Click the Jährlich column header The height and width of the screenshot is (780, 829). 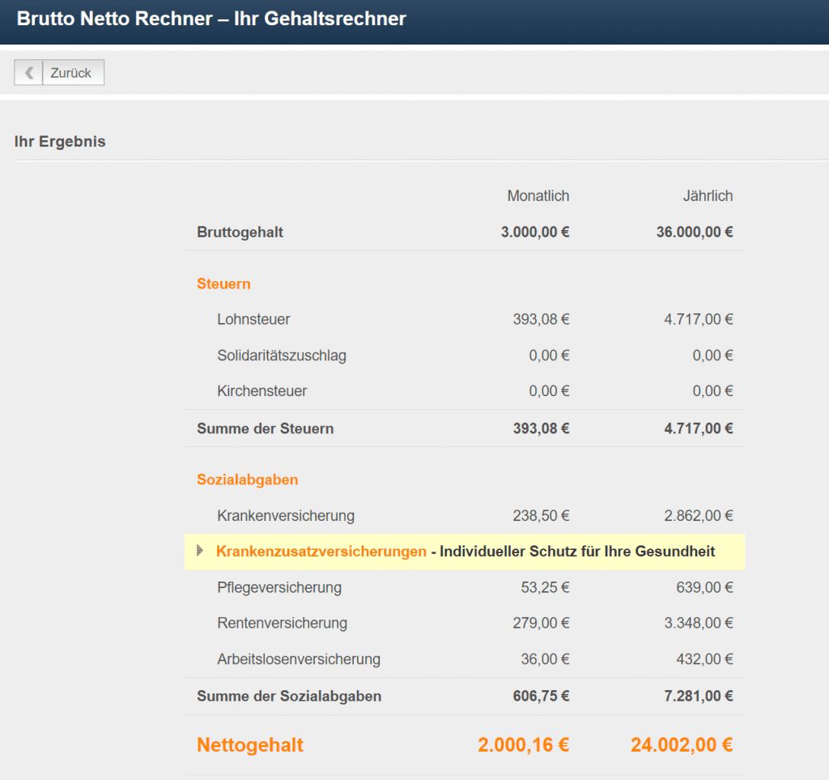pos(707,196)
